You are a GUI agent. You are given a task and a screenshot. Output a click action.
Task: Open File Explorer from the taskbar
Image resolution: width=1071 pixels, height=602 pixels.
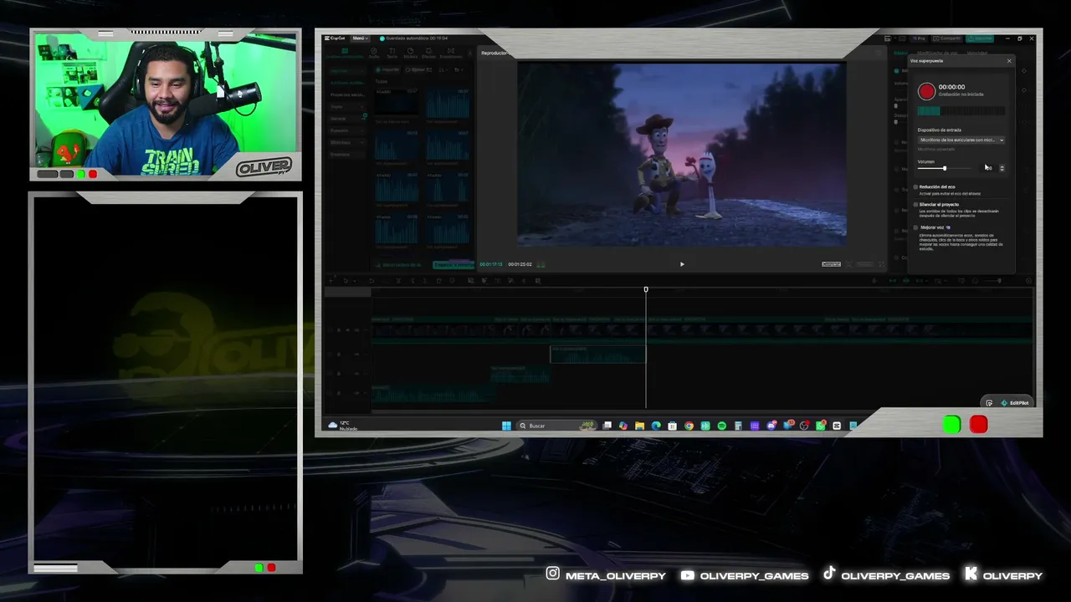[640, 426]
